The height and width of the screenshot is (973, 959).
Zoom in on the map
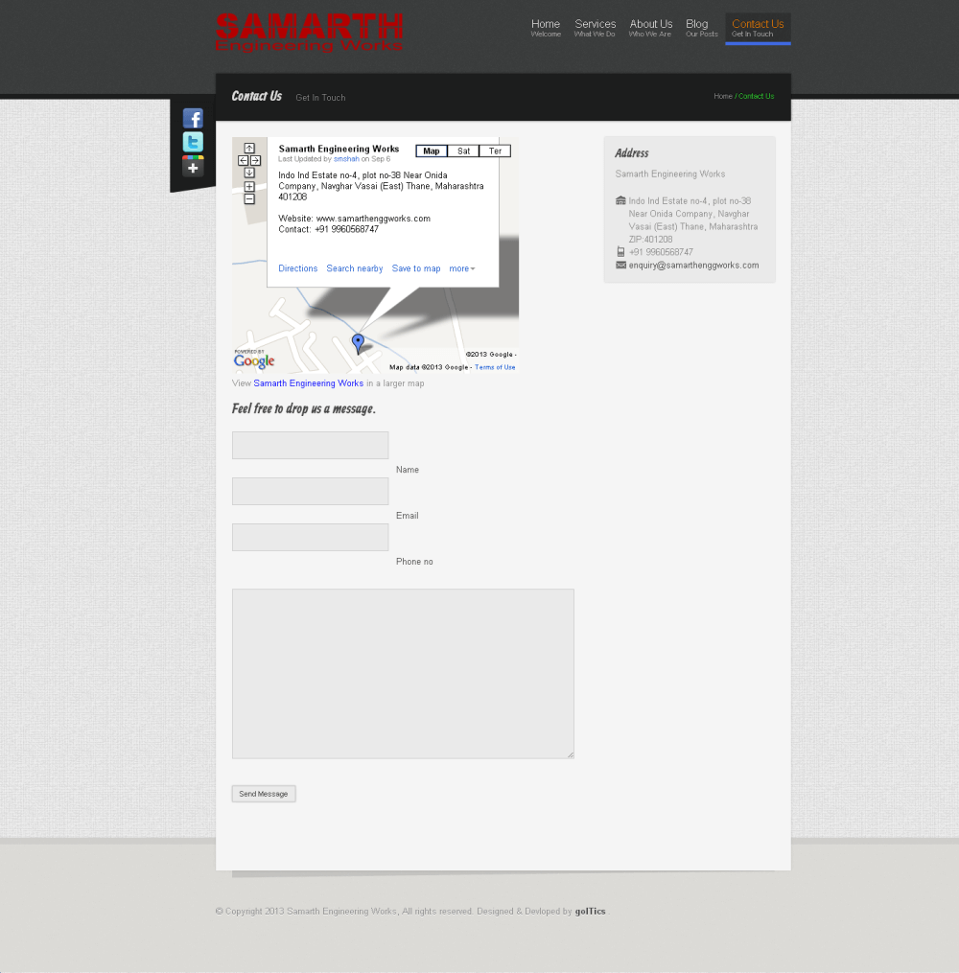click(249, 186)
